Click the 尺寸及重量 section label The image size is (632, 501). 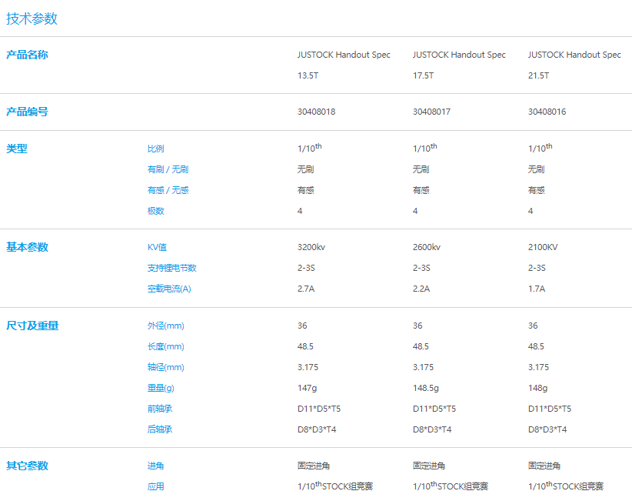point(32,326)
